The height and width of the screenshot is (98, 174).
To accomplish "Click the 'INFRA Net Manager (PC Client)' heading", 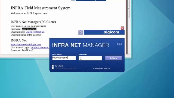I will pyautogui.click(x=33, y=22).
